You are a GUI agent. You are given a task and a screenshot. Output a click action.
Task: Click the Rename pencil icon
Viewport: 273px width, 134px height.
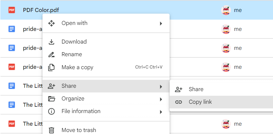tap(52, 55)
